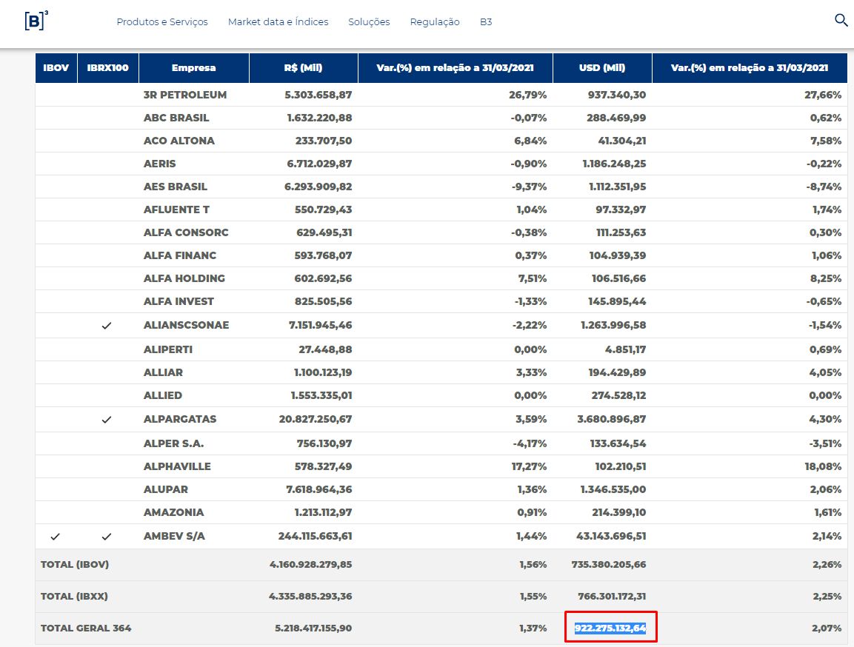Select the AERIS company name

click(159, 164)
